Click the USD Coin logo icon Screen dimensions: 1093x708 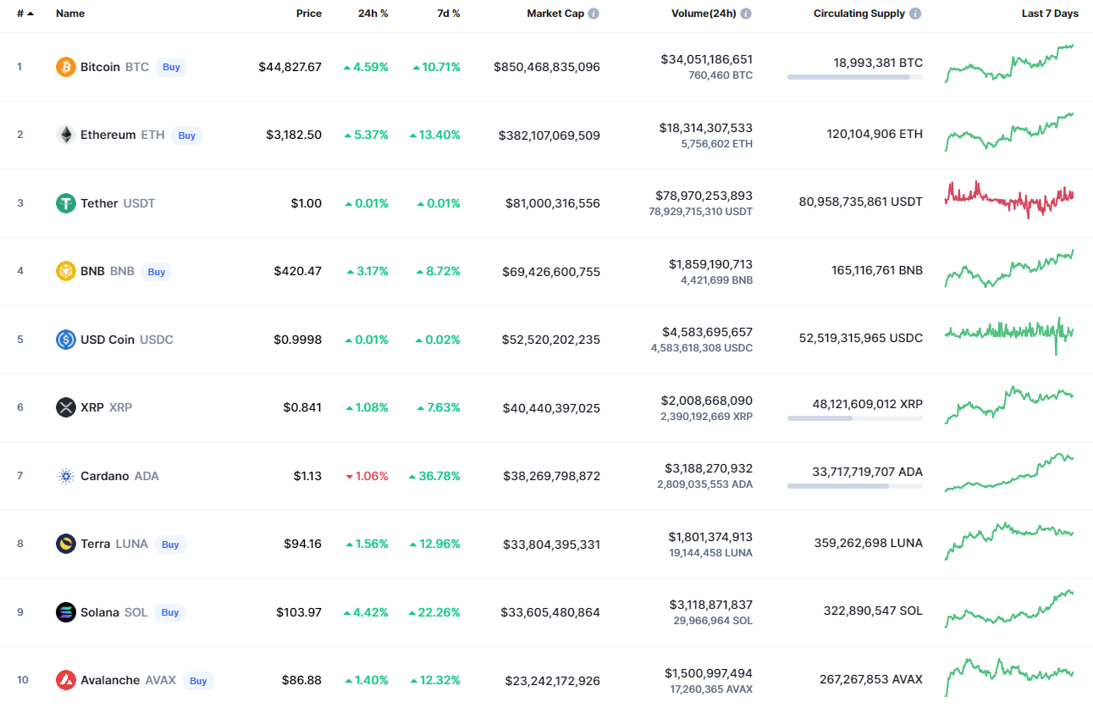(x=66, y=340)
